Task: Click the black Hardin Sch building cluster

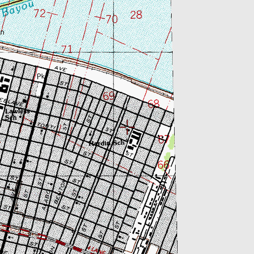Action: click(135, 140)
